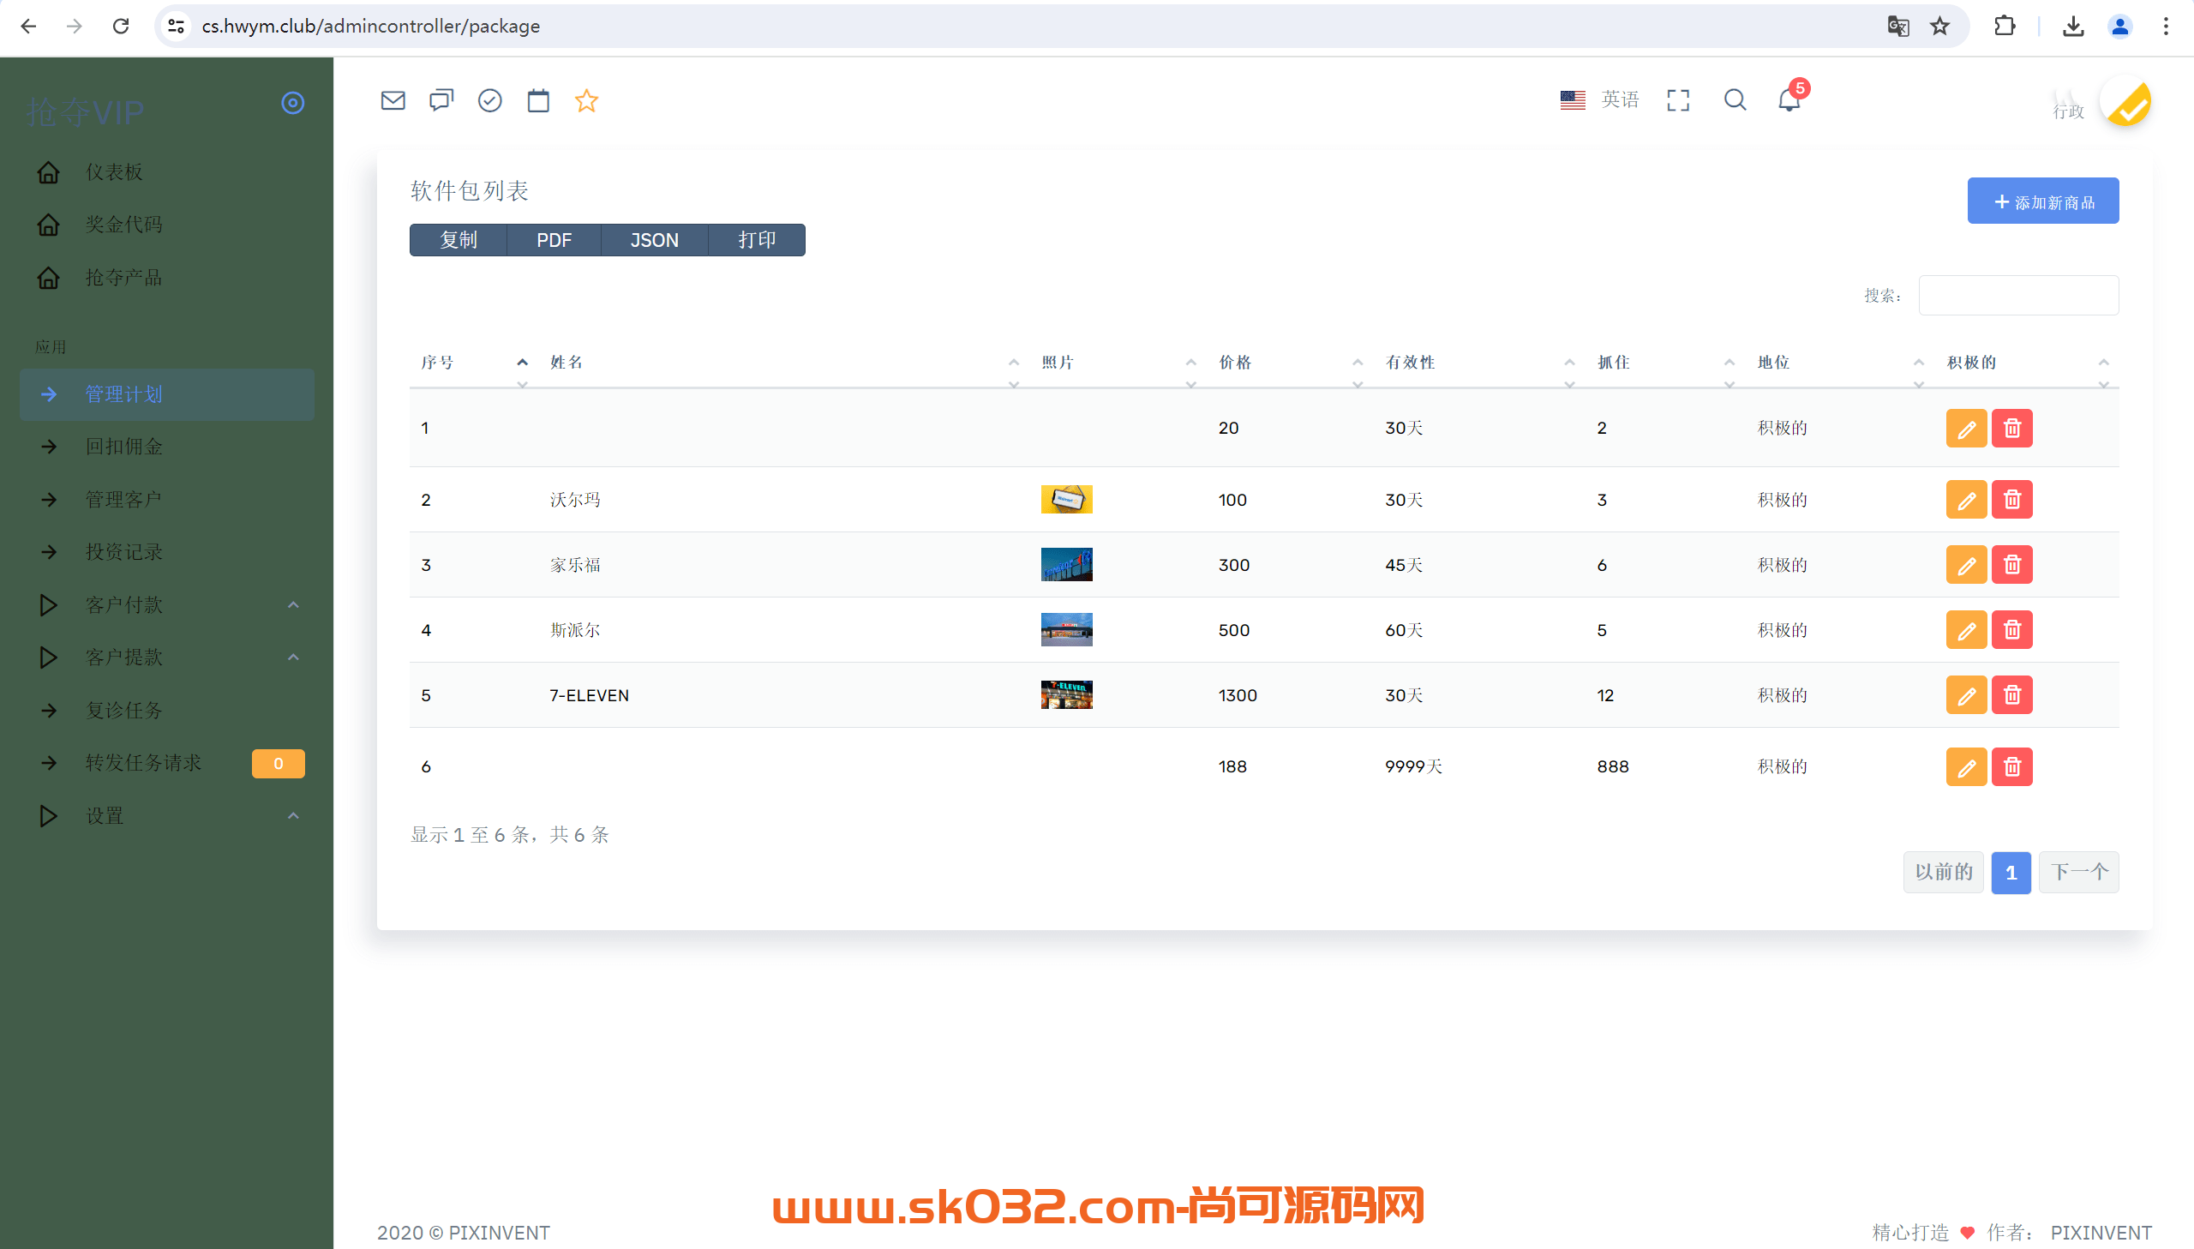This screenshot has width=2194, height=1249.
Task: Click the check-circle todo icon
Action: point(489,101)
